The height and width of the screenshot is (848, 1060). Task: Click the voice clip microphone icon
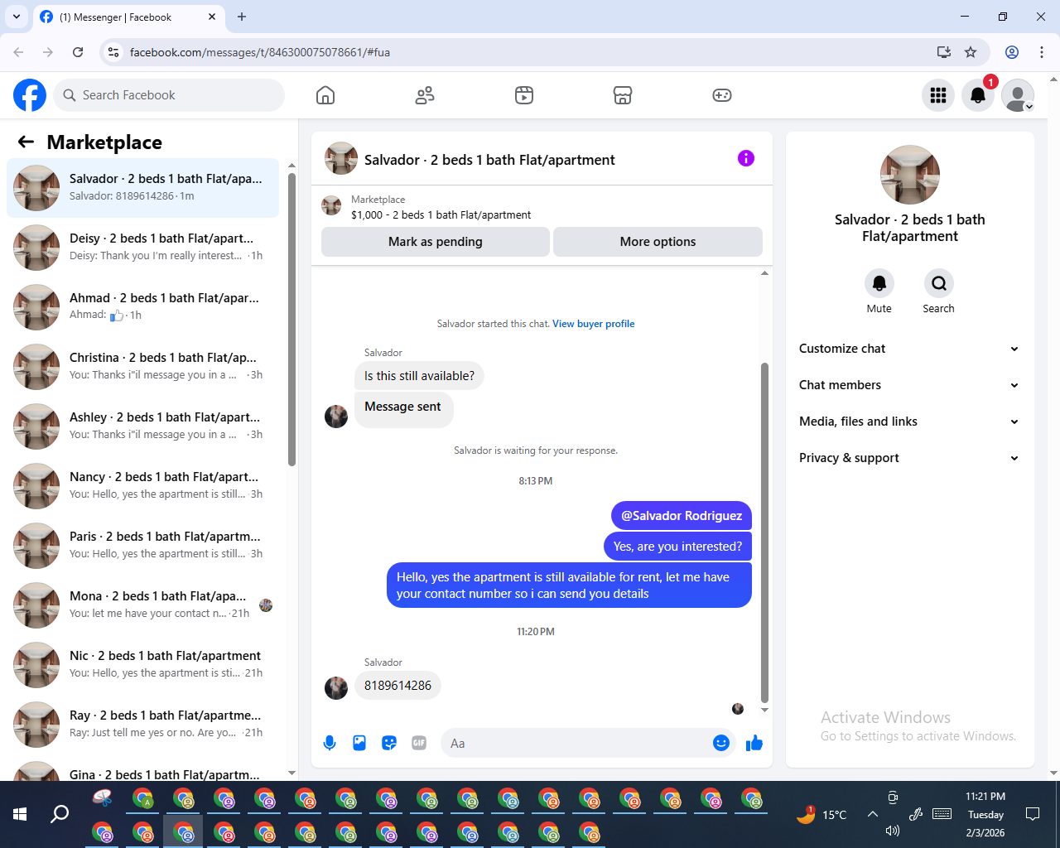(x=330, y=743)
